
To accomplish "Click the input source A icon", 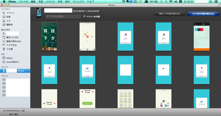I will pos(180,2).
